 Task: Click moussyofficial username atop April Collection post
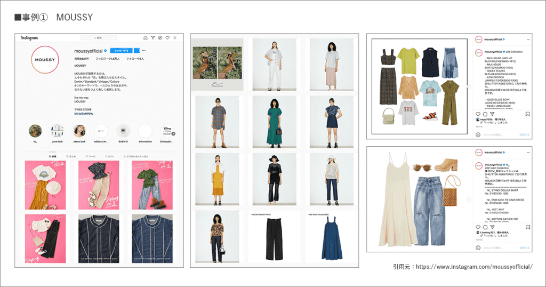tap(493, 152)
